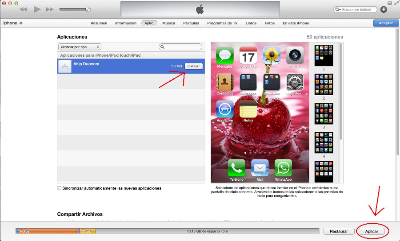Open the Resumen tab
400x241 pixels.
click(99, 23)
